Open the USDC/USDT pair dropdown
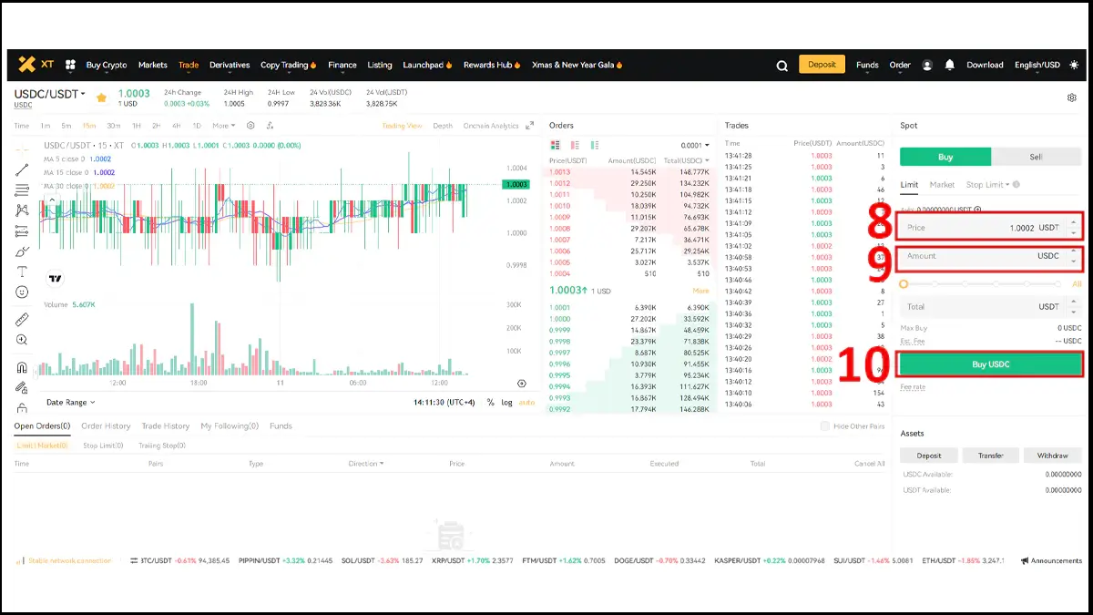Image resolution: width=1093 pixels, height=615 pixels. click(x=50, y=94)
